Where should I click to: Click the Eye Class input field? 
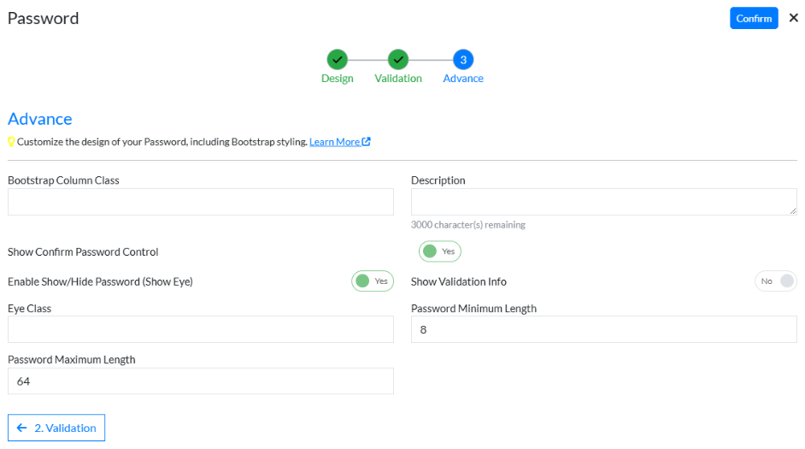pos(201,330)
